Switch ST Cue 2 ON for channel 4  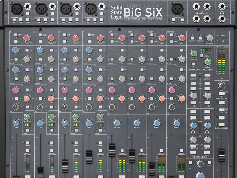click(89, 79)
